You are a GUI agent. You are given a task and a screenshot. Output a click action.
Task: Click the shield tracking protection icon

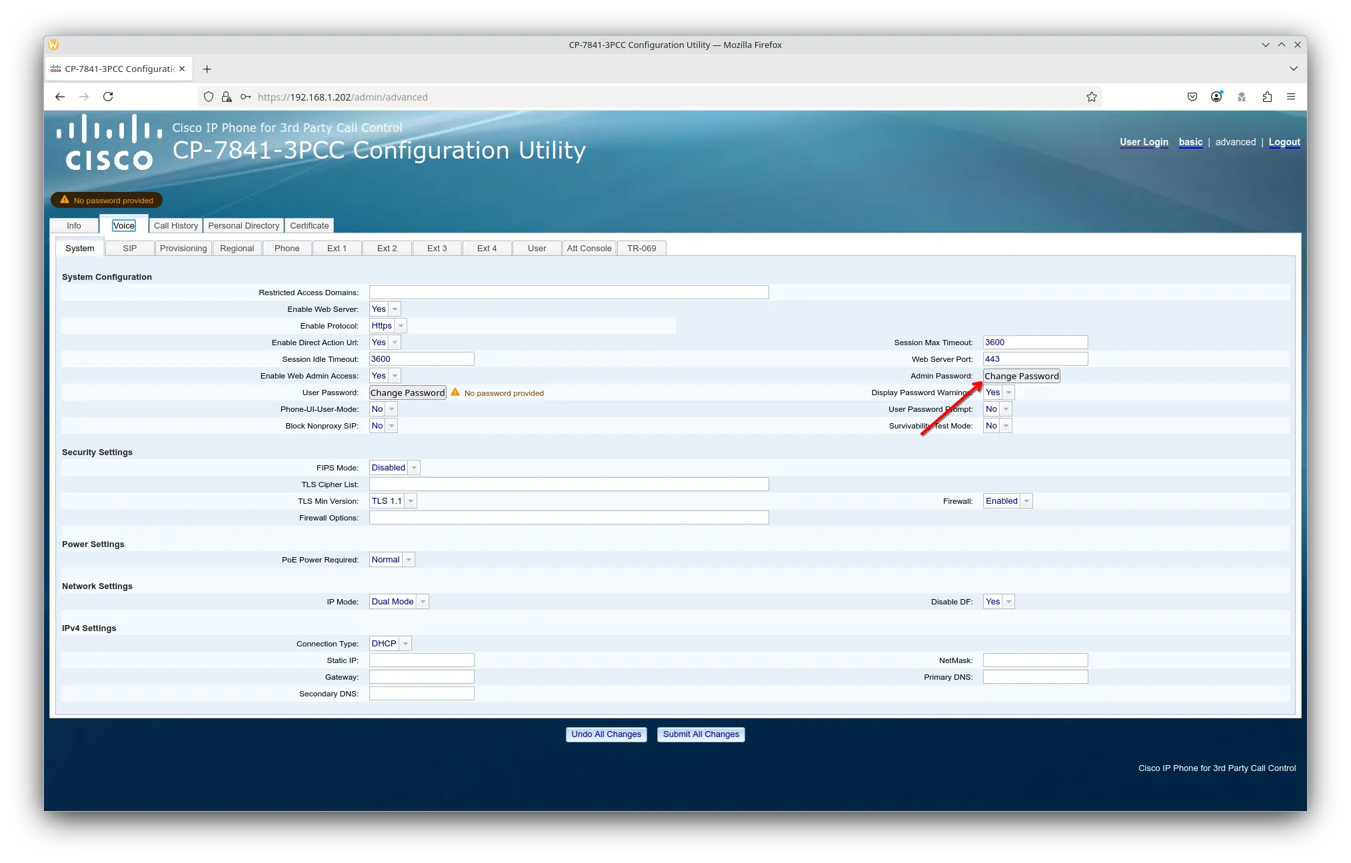pos(209,97)
